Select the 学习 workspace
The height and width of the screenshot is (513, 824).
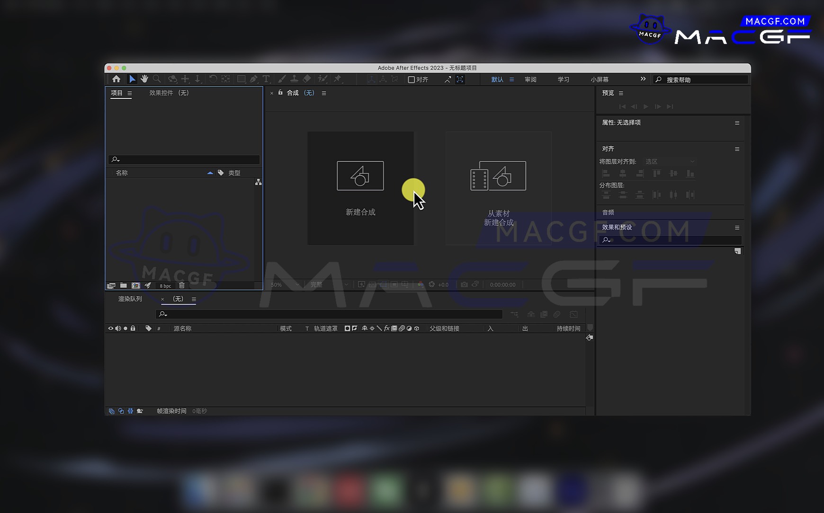click(563, 80)
